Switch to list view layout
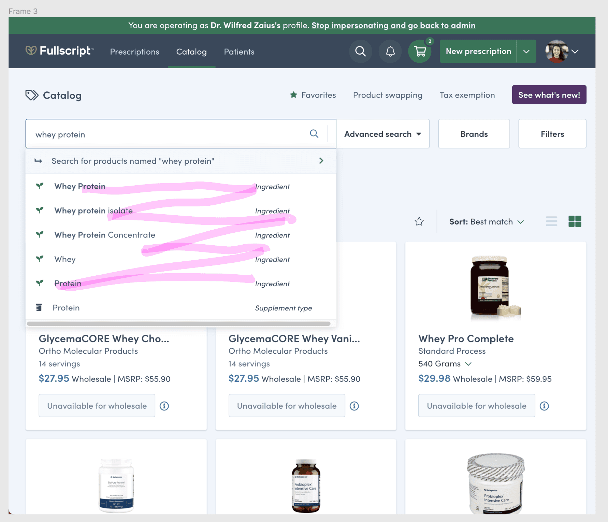The width and height of the screenshot is (608, 522). [552, 221]
